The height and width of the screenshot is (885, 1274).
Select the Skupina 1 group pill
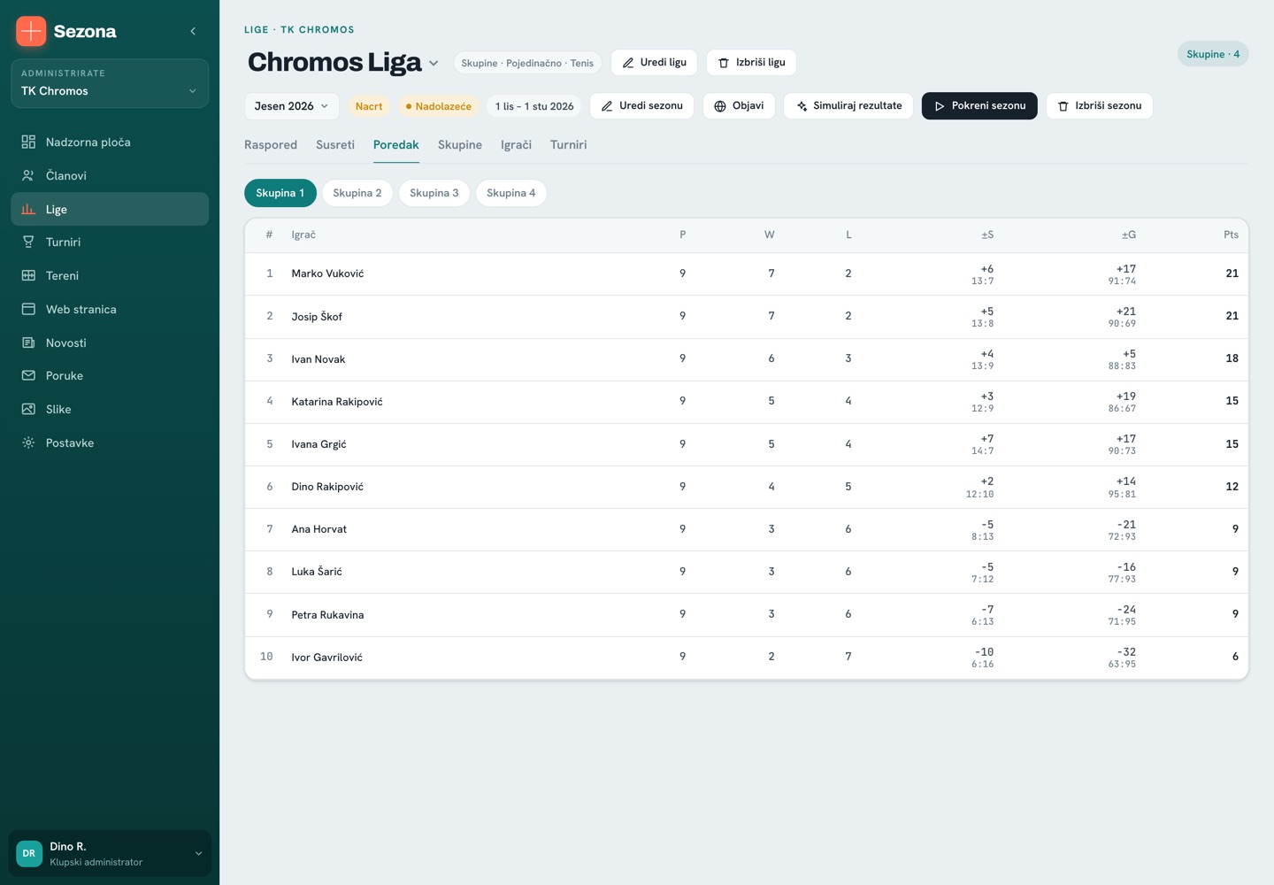pyautogui.click(x=280, y=193)
